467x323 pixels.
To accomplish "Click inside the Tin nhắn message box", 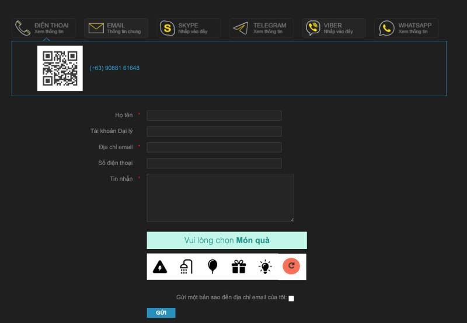I will click(x=220, y=198).
